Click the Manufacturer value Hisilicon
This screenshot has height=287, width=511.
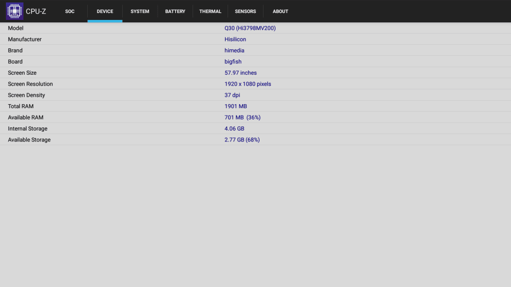235,39
